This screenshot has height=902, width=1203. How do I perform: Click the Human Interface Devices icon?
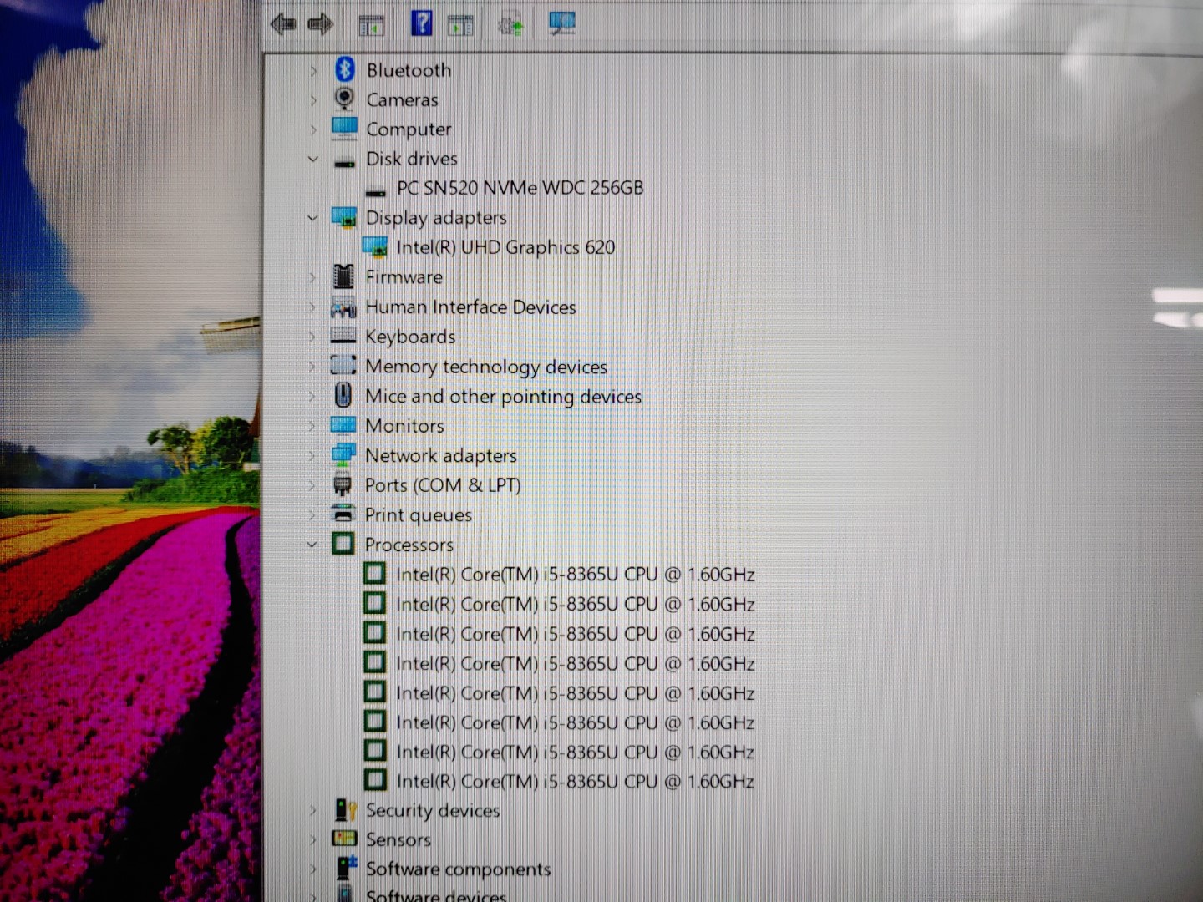pyautogui.click(x=343, y=307)
